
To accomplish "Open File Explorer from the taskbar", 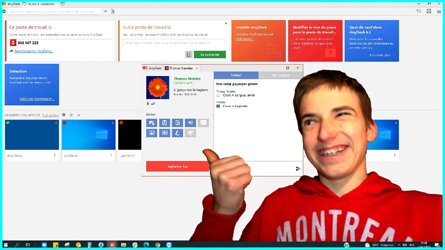I will (123, 245).
